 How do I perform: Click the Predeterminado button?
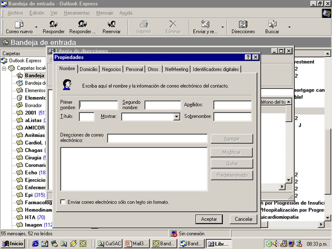point(232,175)
